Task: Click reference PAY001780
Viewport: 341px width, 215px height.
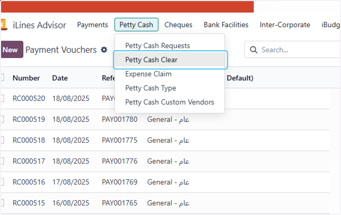Action: point(120,119)
